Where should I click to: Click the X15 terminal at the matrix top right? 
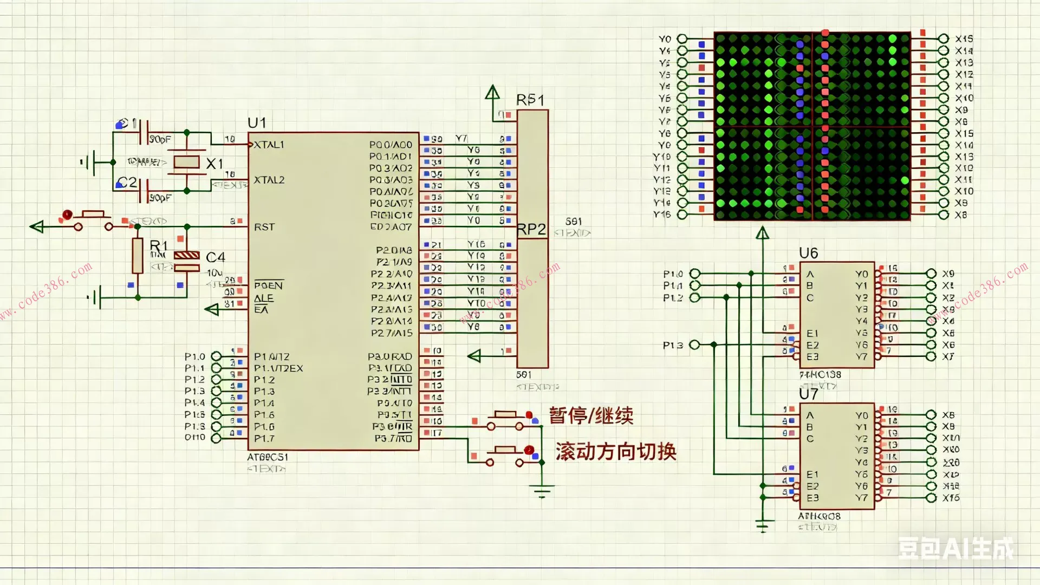944,38
